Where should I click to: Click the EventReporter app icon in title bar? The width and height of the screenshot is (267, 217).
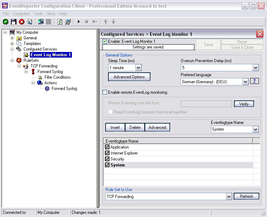5,6
